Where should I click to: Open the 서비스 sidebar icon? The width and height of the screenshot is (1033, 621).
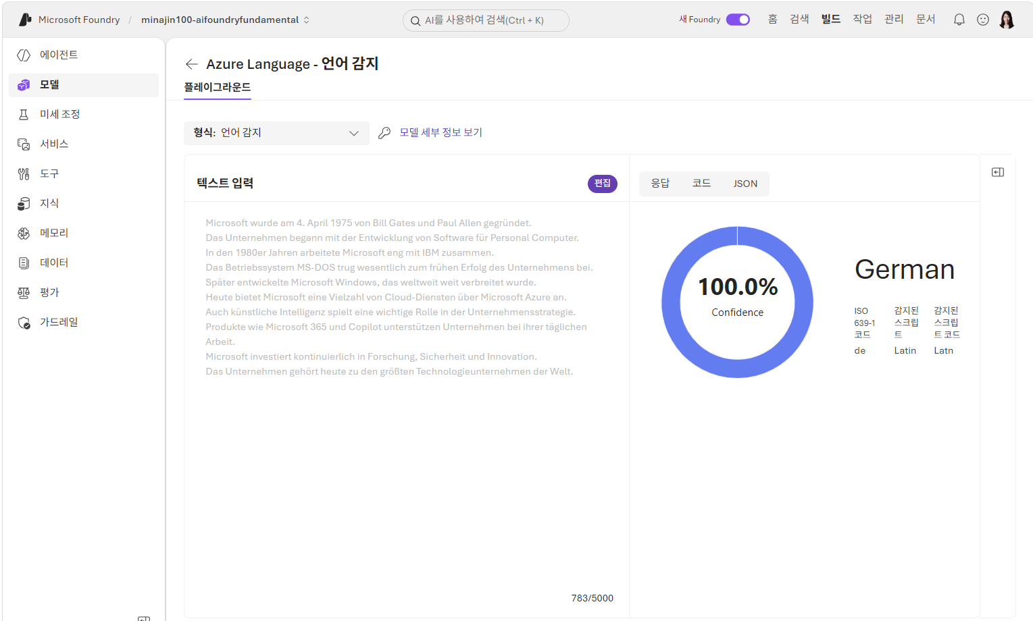coord(24,144)
